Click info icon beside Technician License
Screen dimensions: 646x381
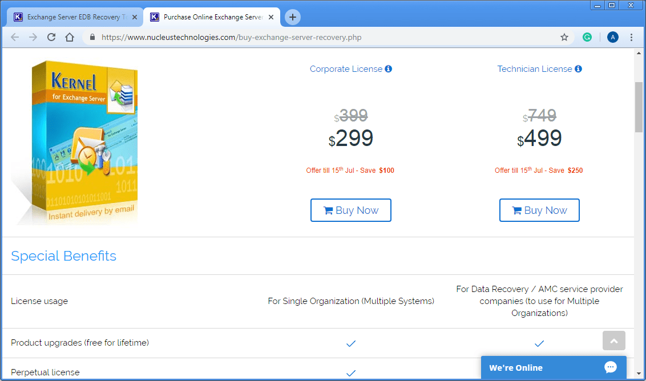click(579, 69)
